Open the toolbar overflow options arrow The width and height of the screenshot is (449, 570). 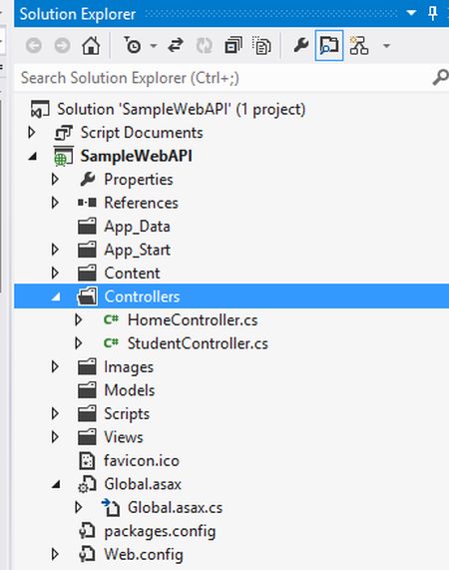click(x=386, y=46)
